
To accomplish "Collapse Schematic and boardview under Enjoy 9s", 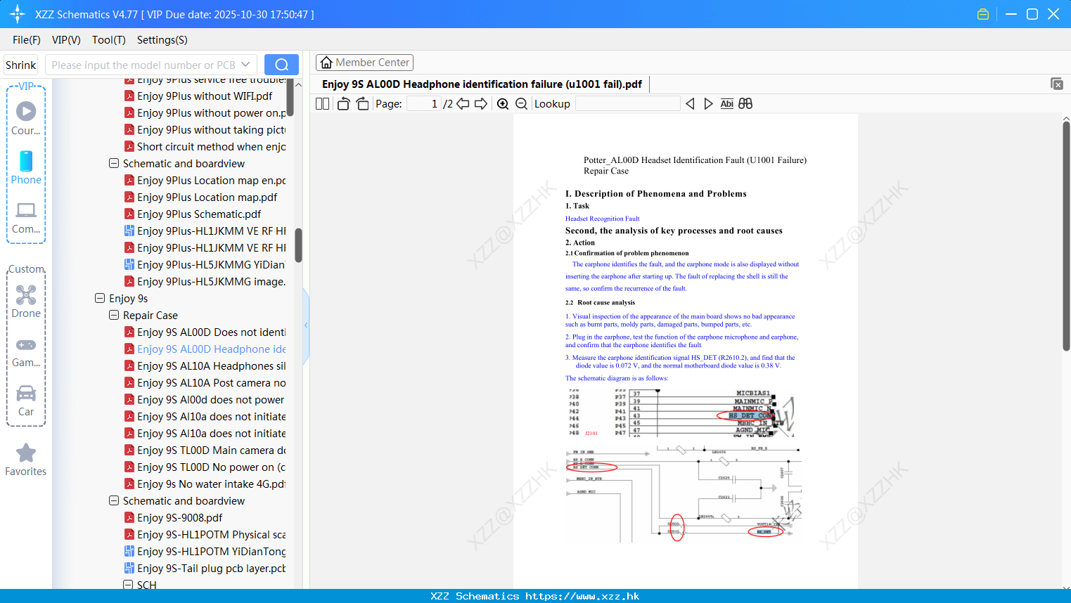I will click(114, 501).
